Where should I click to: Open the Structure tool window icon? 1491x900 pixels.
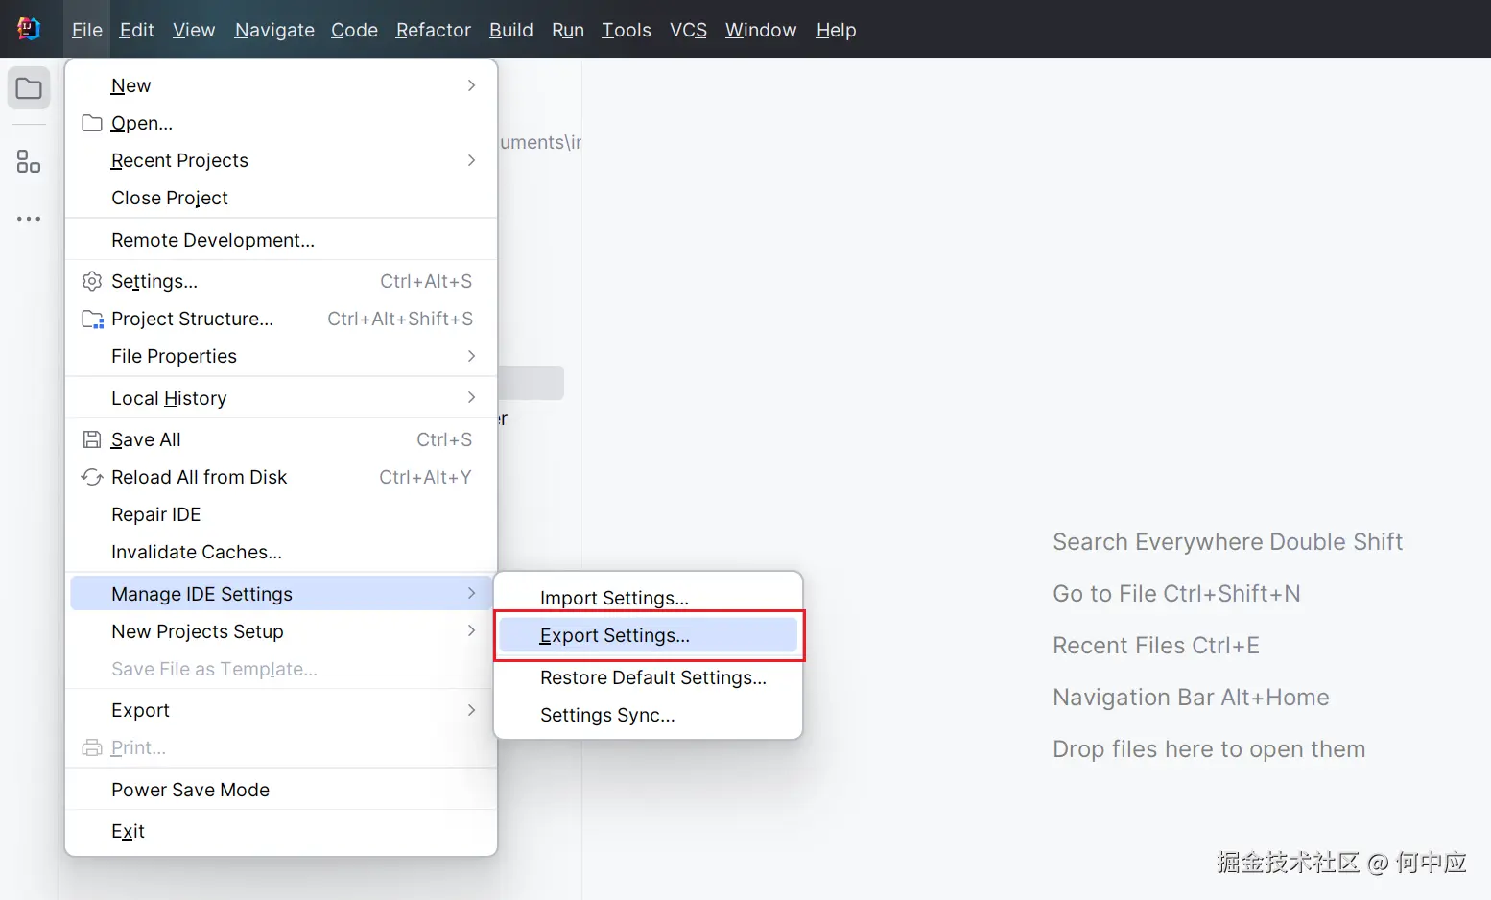29,161
